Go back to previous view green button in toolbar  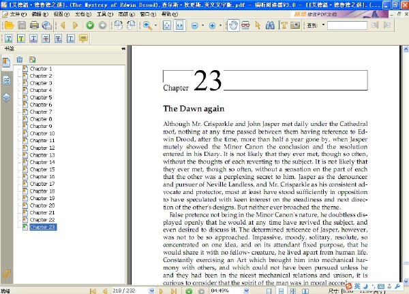point(90,25)
